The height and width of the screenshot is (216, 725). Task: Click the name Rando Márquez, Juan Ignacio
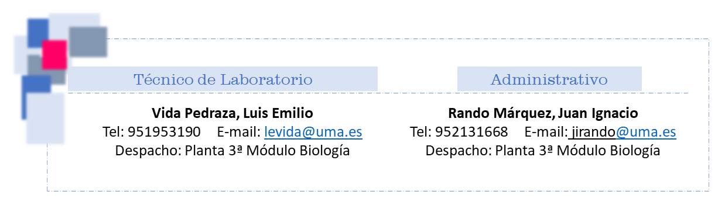coord(543,113)
